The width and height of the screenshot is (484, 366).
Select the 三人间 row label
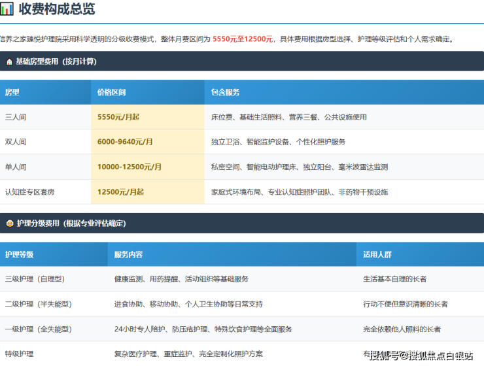click(x=16, y=117)
